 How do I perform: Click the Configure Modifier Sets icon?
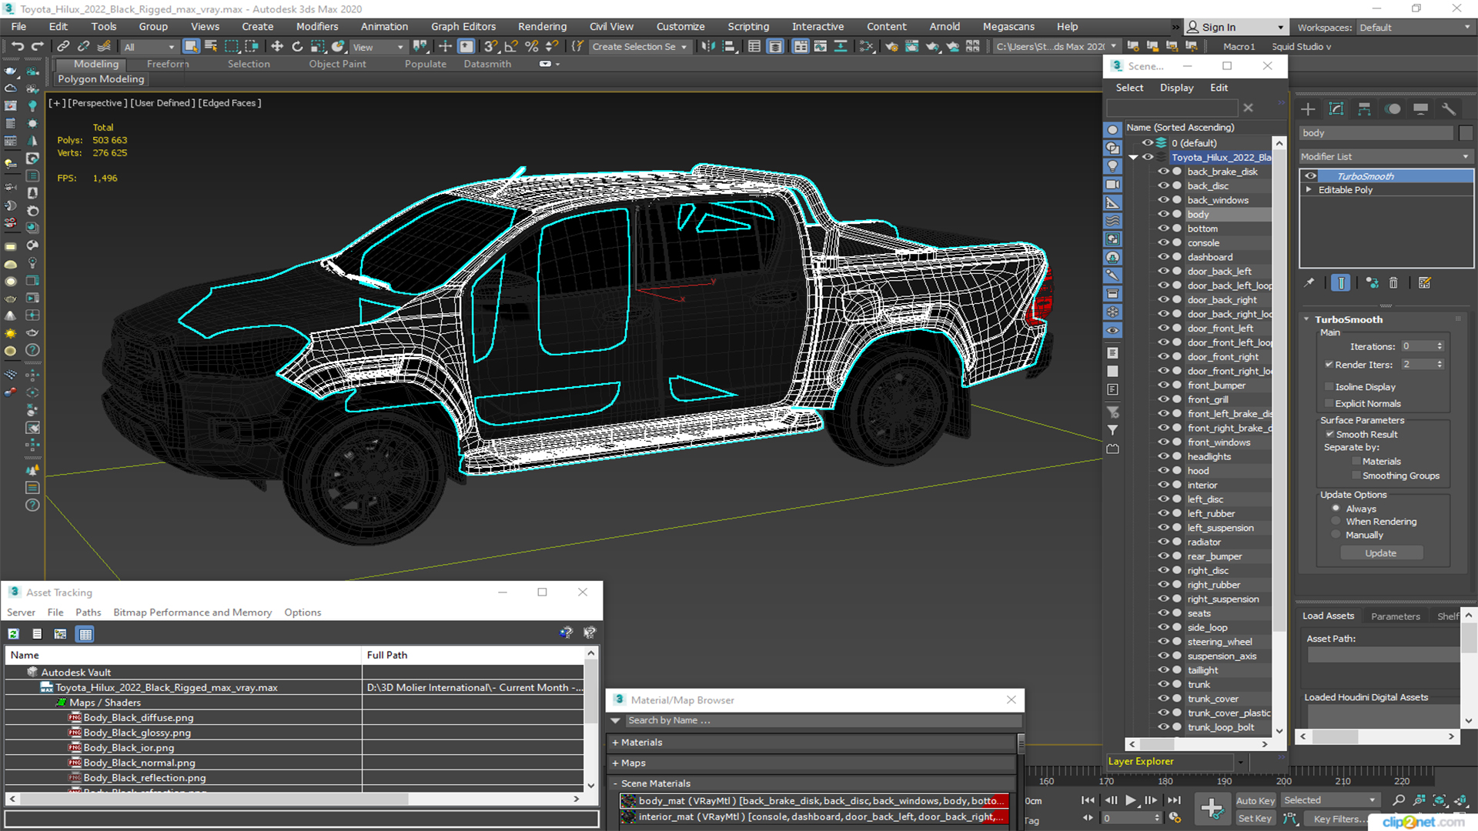pyautogui.click(x=1425, y=283)
